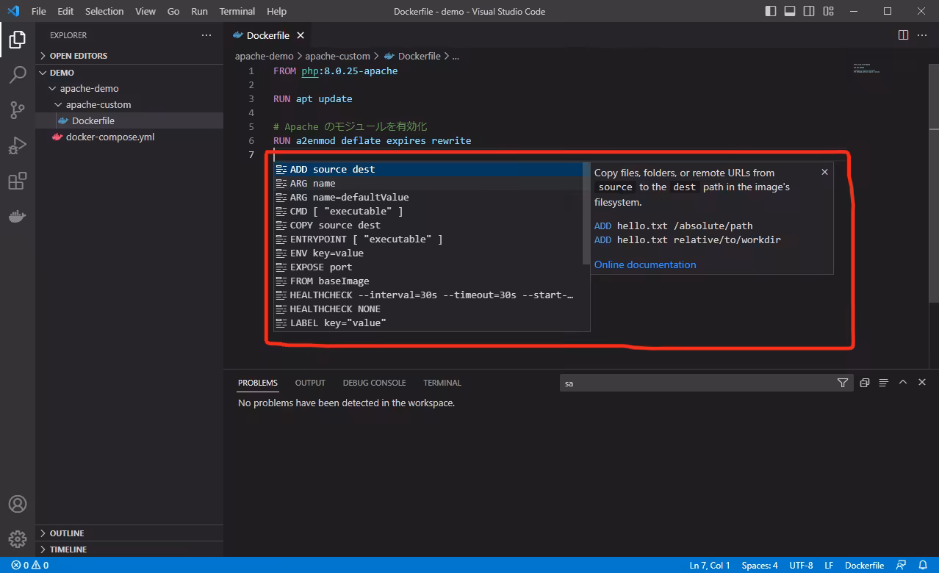
Task: Open errors and warnings status indicator
Action: click(x=29, y=566)
